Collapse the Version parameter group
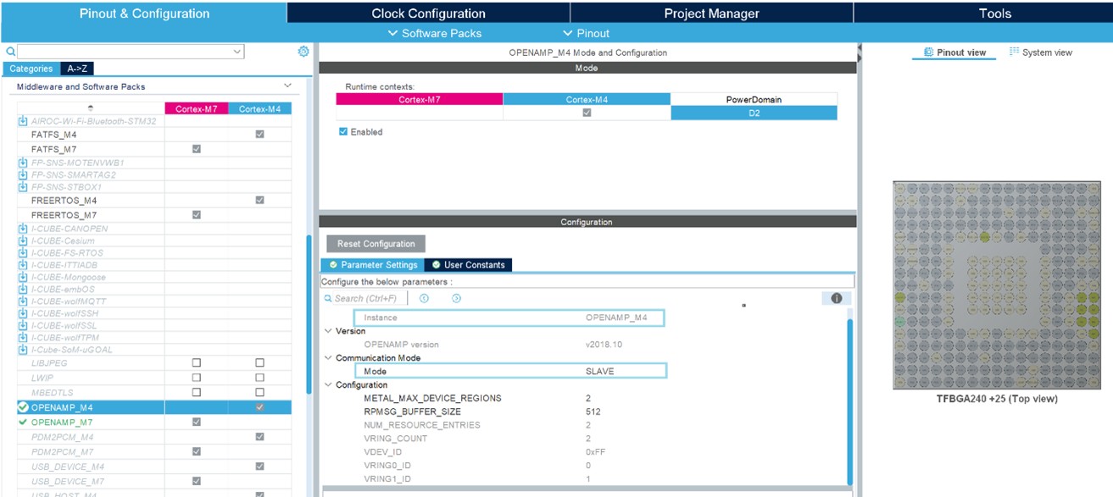The image size is (1113, 497). click(x=329, y=331)
